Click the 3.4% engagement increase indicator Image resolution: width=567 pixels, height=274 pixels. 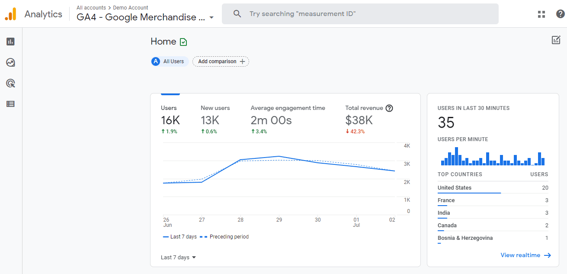259,132
